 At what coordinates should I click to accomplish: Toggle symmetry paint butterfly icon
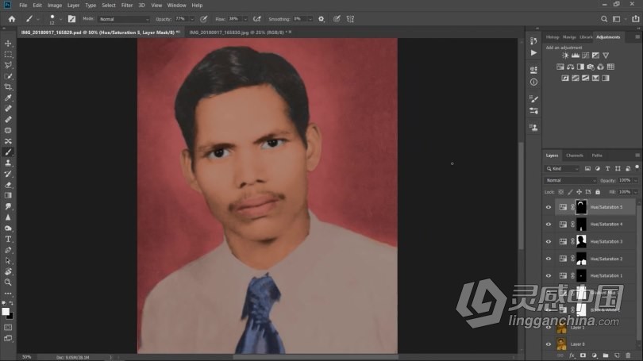(x=350, y=19)
